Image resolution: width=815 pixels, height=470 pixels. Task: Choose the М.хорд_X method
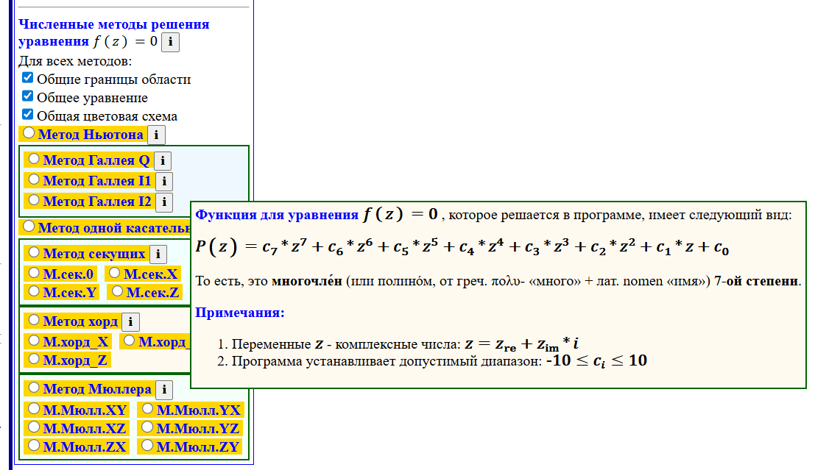(33, 340)
